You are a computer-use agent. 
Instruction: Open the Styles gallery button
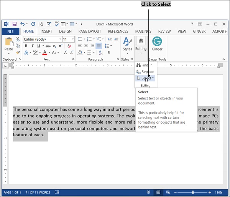pyautogui.click(x=127, y=44)
